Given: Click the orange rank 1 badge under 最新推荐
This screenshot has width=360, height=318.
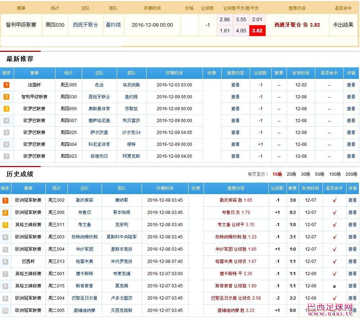Looking at the screenshot, I should [6, 84].
